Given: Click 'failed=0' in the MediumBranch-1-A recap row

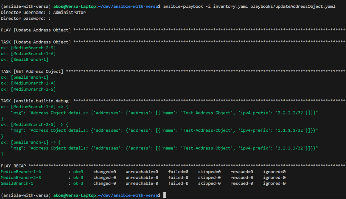Looking at the screenshot, I should coord(178,172).
